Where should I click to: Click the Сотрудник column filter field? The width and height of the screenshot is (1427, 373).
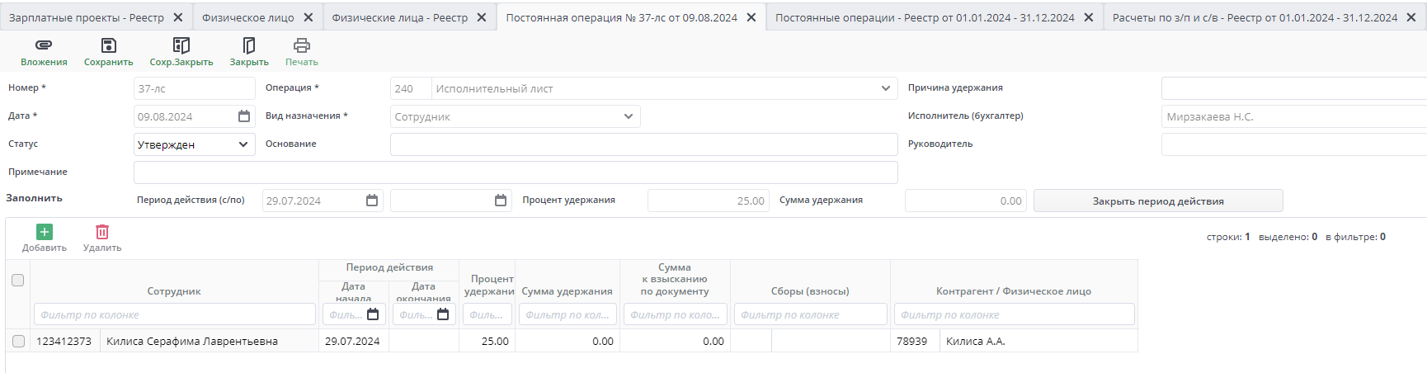[x=174, y=314]
